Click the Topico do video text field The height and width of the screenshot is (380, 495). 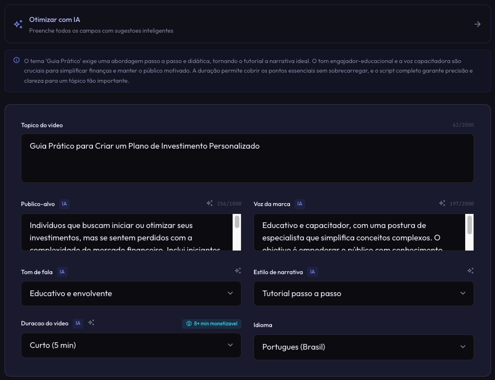click(247, 158)
